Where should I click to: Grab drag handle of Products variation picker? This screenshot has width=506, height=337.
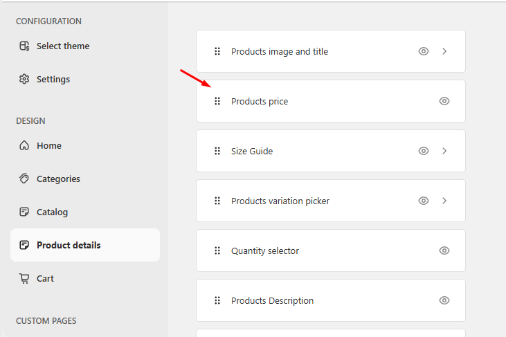[x=217, y=201]
